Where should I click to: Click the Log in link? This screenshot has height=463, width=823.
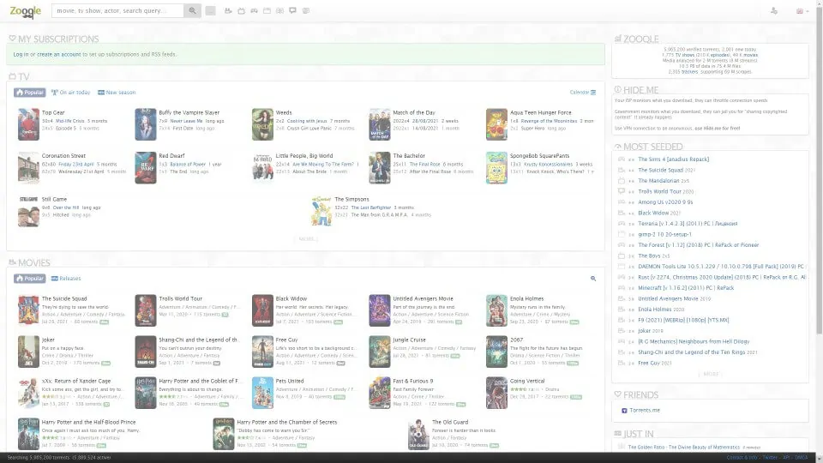click(x=21, y=54)
